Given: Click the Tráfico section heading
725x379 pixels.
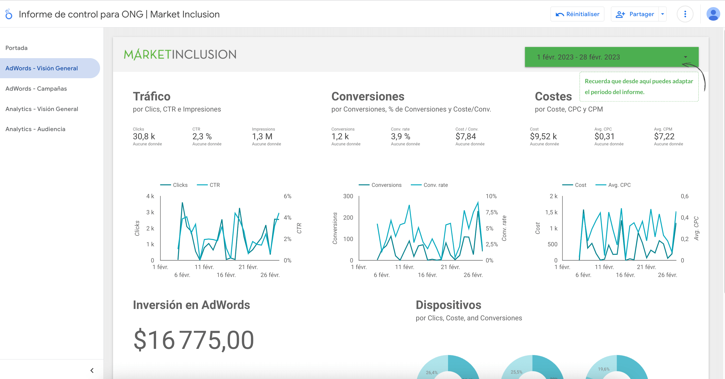Looking at the screenshot, I should point(152,96).
